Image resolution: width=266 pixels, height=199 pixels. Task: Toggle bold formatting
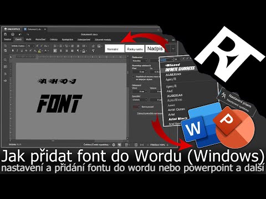point(13,51)
